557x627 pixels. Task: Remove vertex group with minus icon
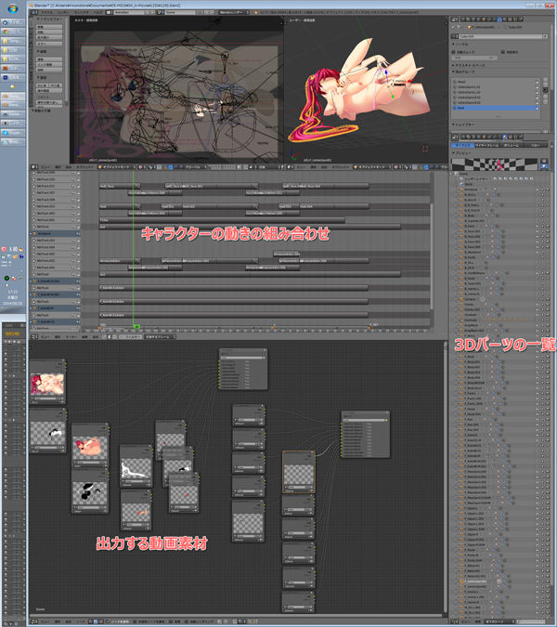pos(546,85)
